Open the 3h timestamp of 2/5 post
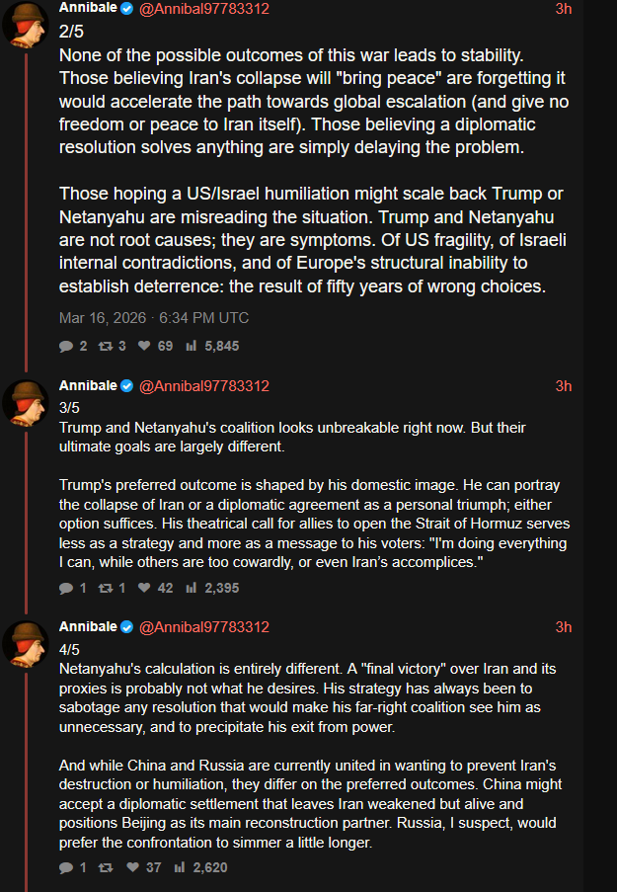This screenshot has width=617, height=892. pos(563,9)
